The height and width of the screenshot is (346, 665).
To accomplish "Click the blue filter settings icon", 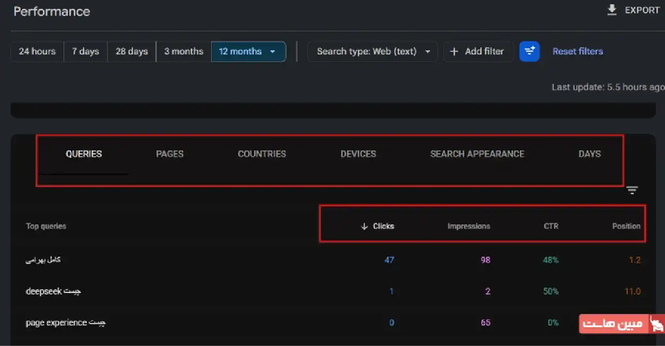I will 529,51.
